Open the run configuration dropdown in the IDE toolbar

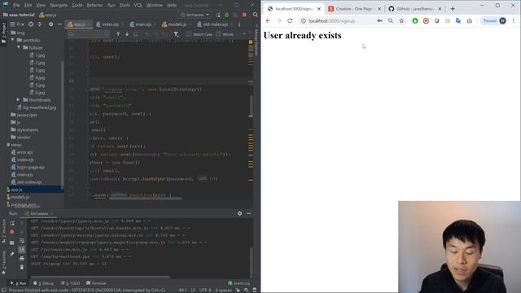point(195,15)
